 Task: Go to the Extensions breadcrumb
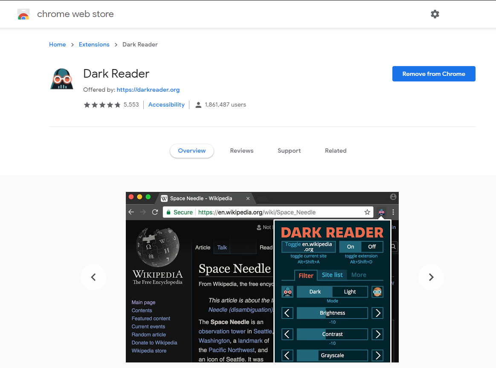point(94,45)
